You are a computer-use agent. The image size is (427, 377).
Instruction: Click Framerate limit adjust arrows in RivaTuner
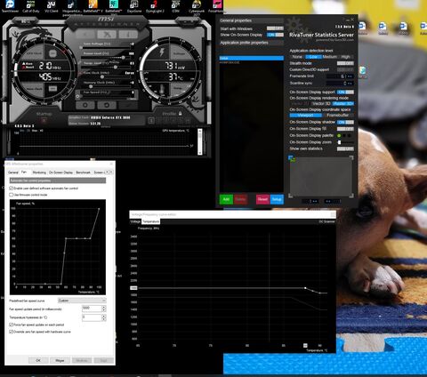pyautogui.click(x=350, y=76)
